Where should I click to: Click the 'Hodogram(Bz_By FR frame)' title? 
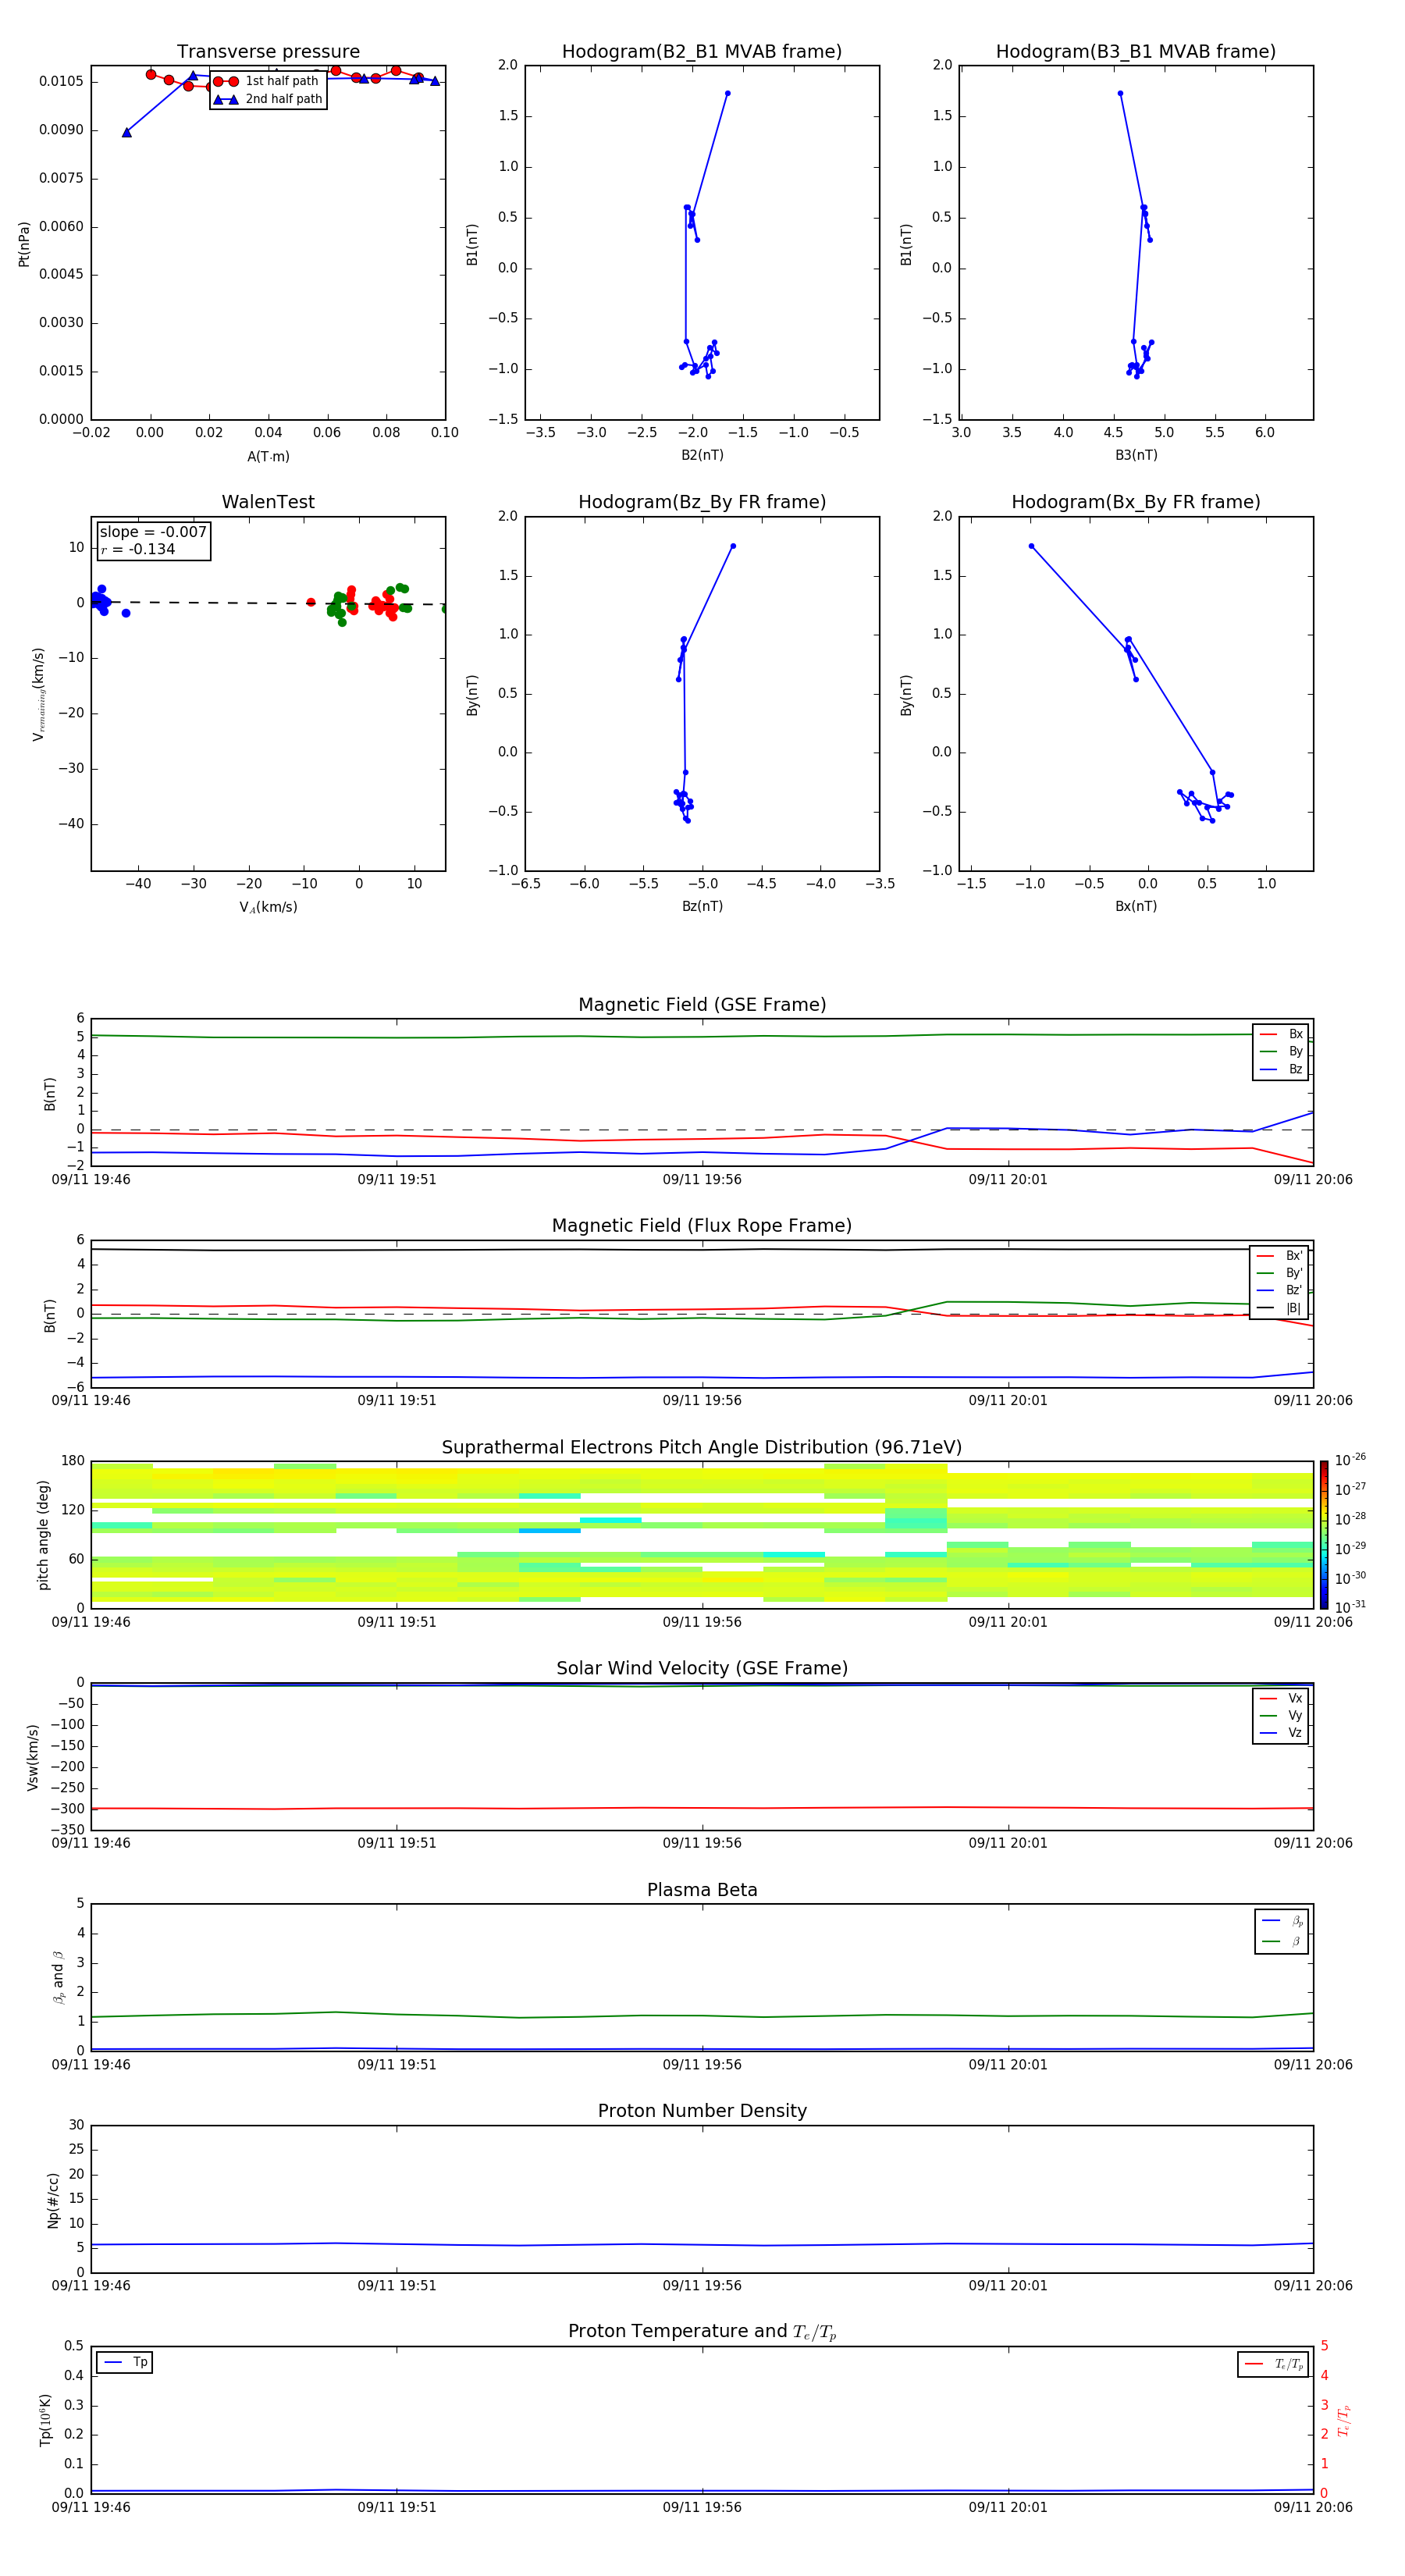tap(702, 502)
